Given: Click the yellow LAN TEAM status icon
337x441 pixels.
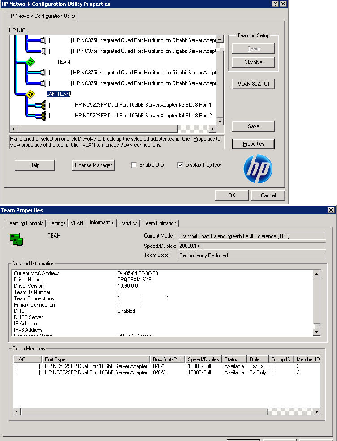Looking at the screenshot, I should [30, 94].
